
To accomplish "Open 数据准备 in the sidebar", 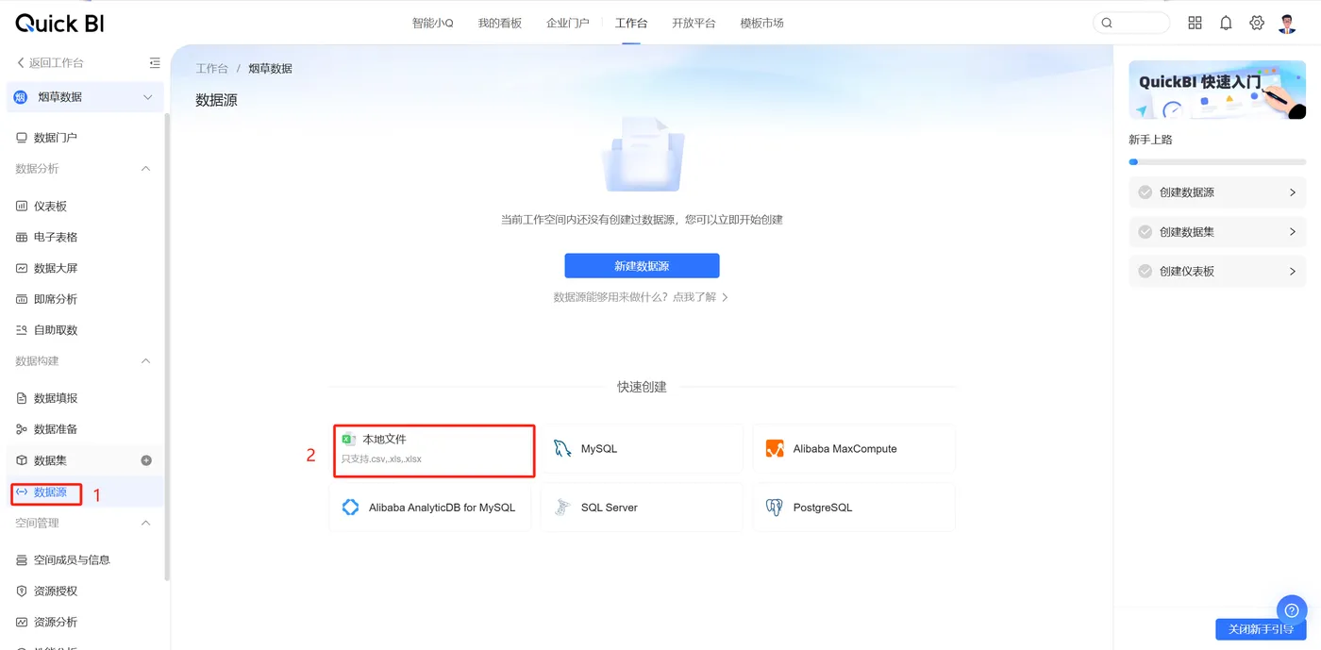I will click(x=56, y=429).
